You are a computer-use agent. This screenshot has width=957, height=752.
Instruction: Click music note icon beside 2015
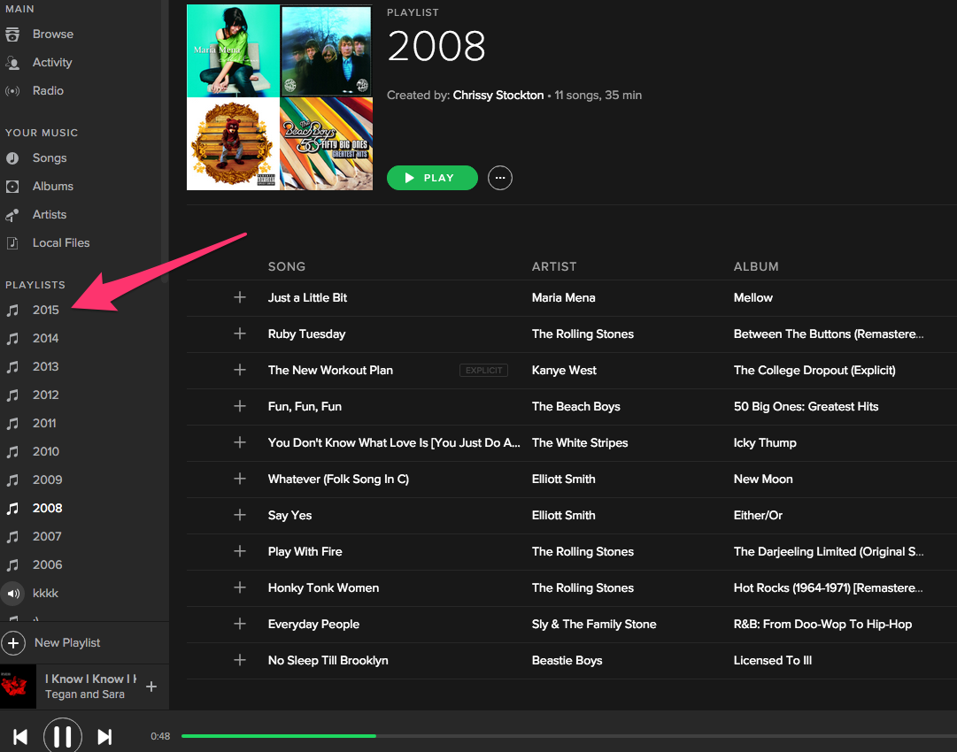click(12, 311)
